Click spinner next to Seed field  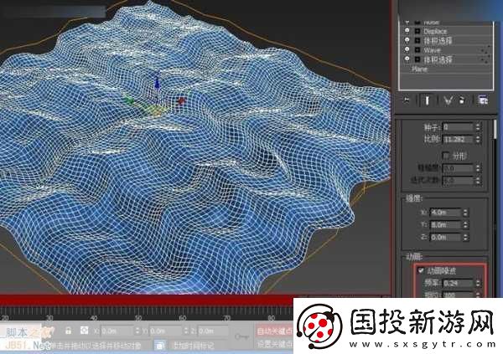point(478,127)
